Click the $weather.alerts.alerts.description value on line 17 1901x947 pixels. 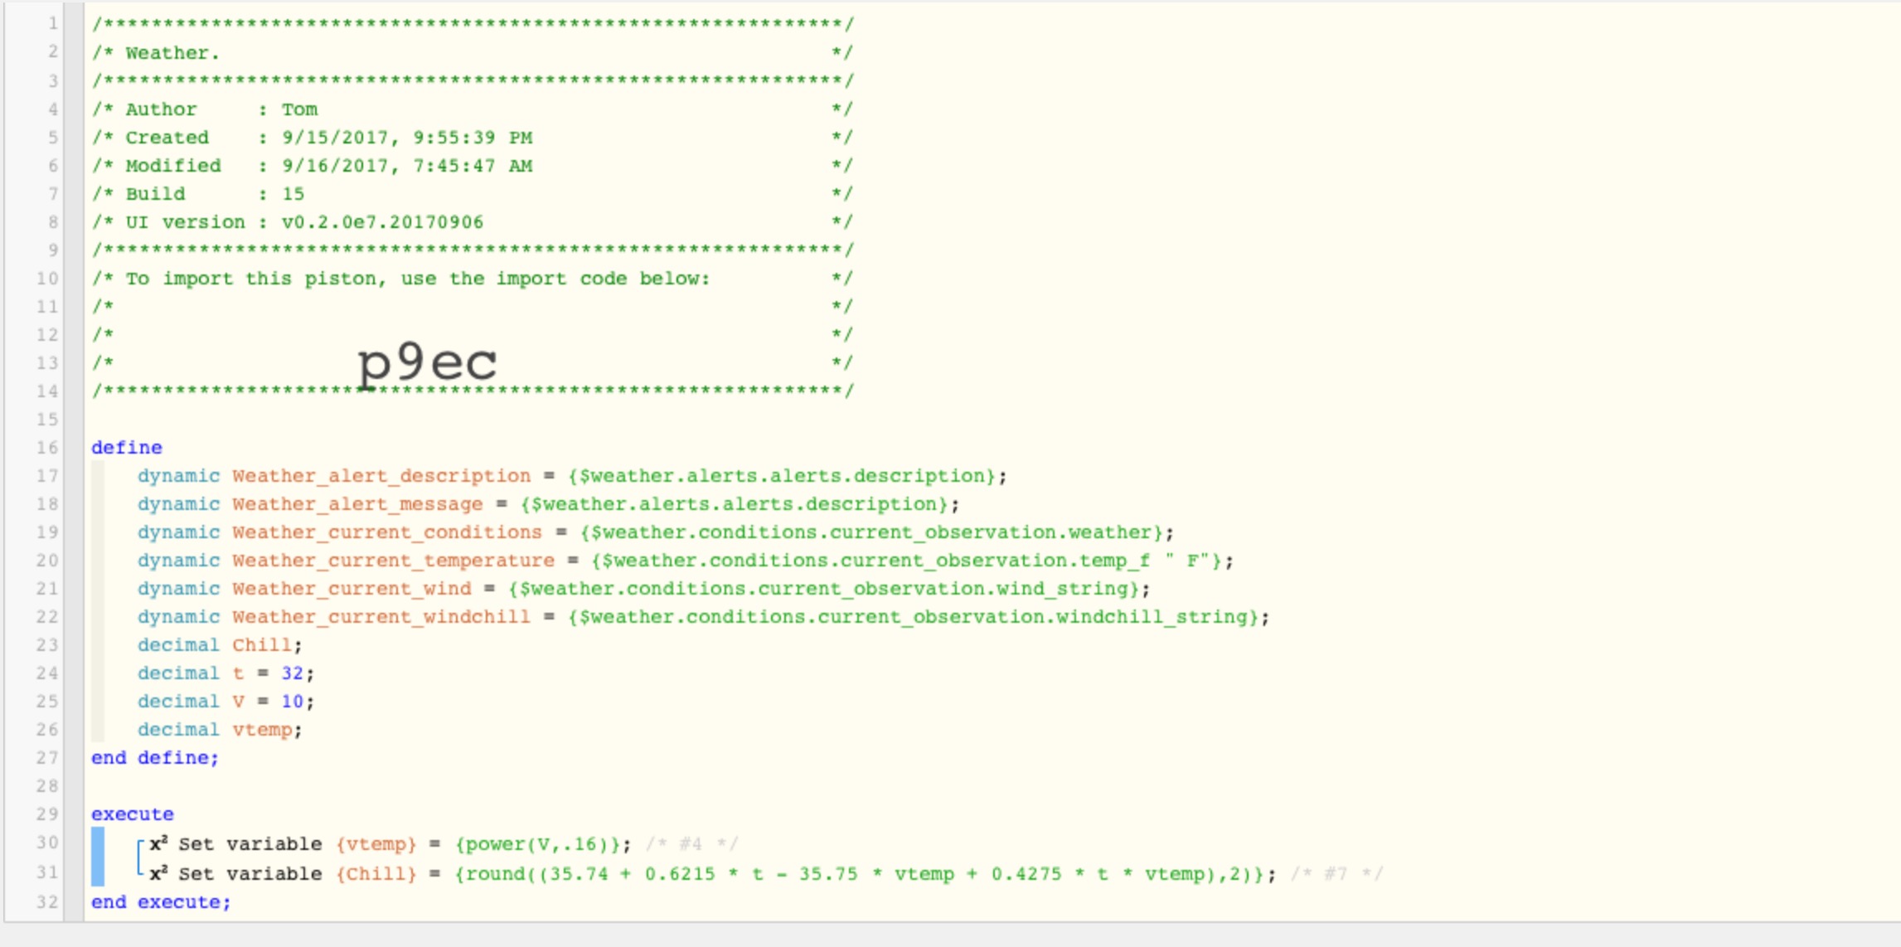[781, 476]
